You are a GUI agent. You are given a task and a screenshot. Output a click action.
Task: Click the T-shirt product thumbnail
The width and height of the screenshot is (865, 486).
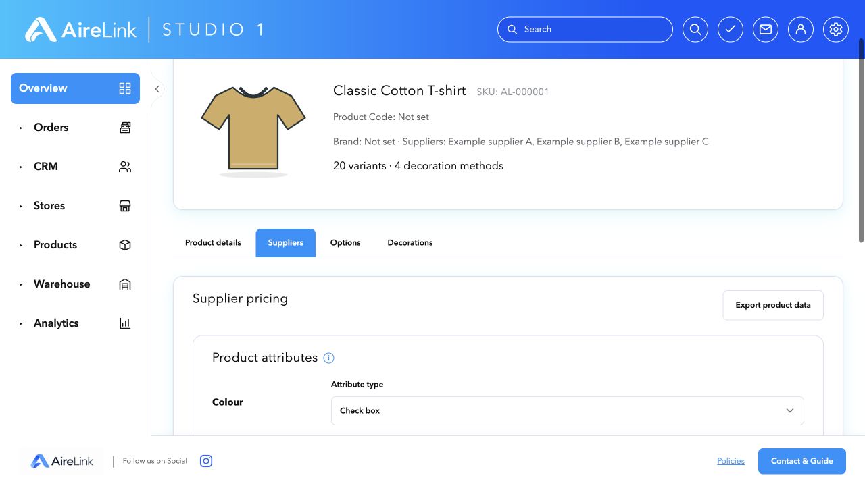pos(253,130)
